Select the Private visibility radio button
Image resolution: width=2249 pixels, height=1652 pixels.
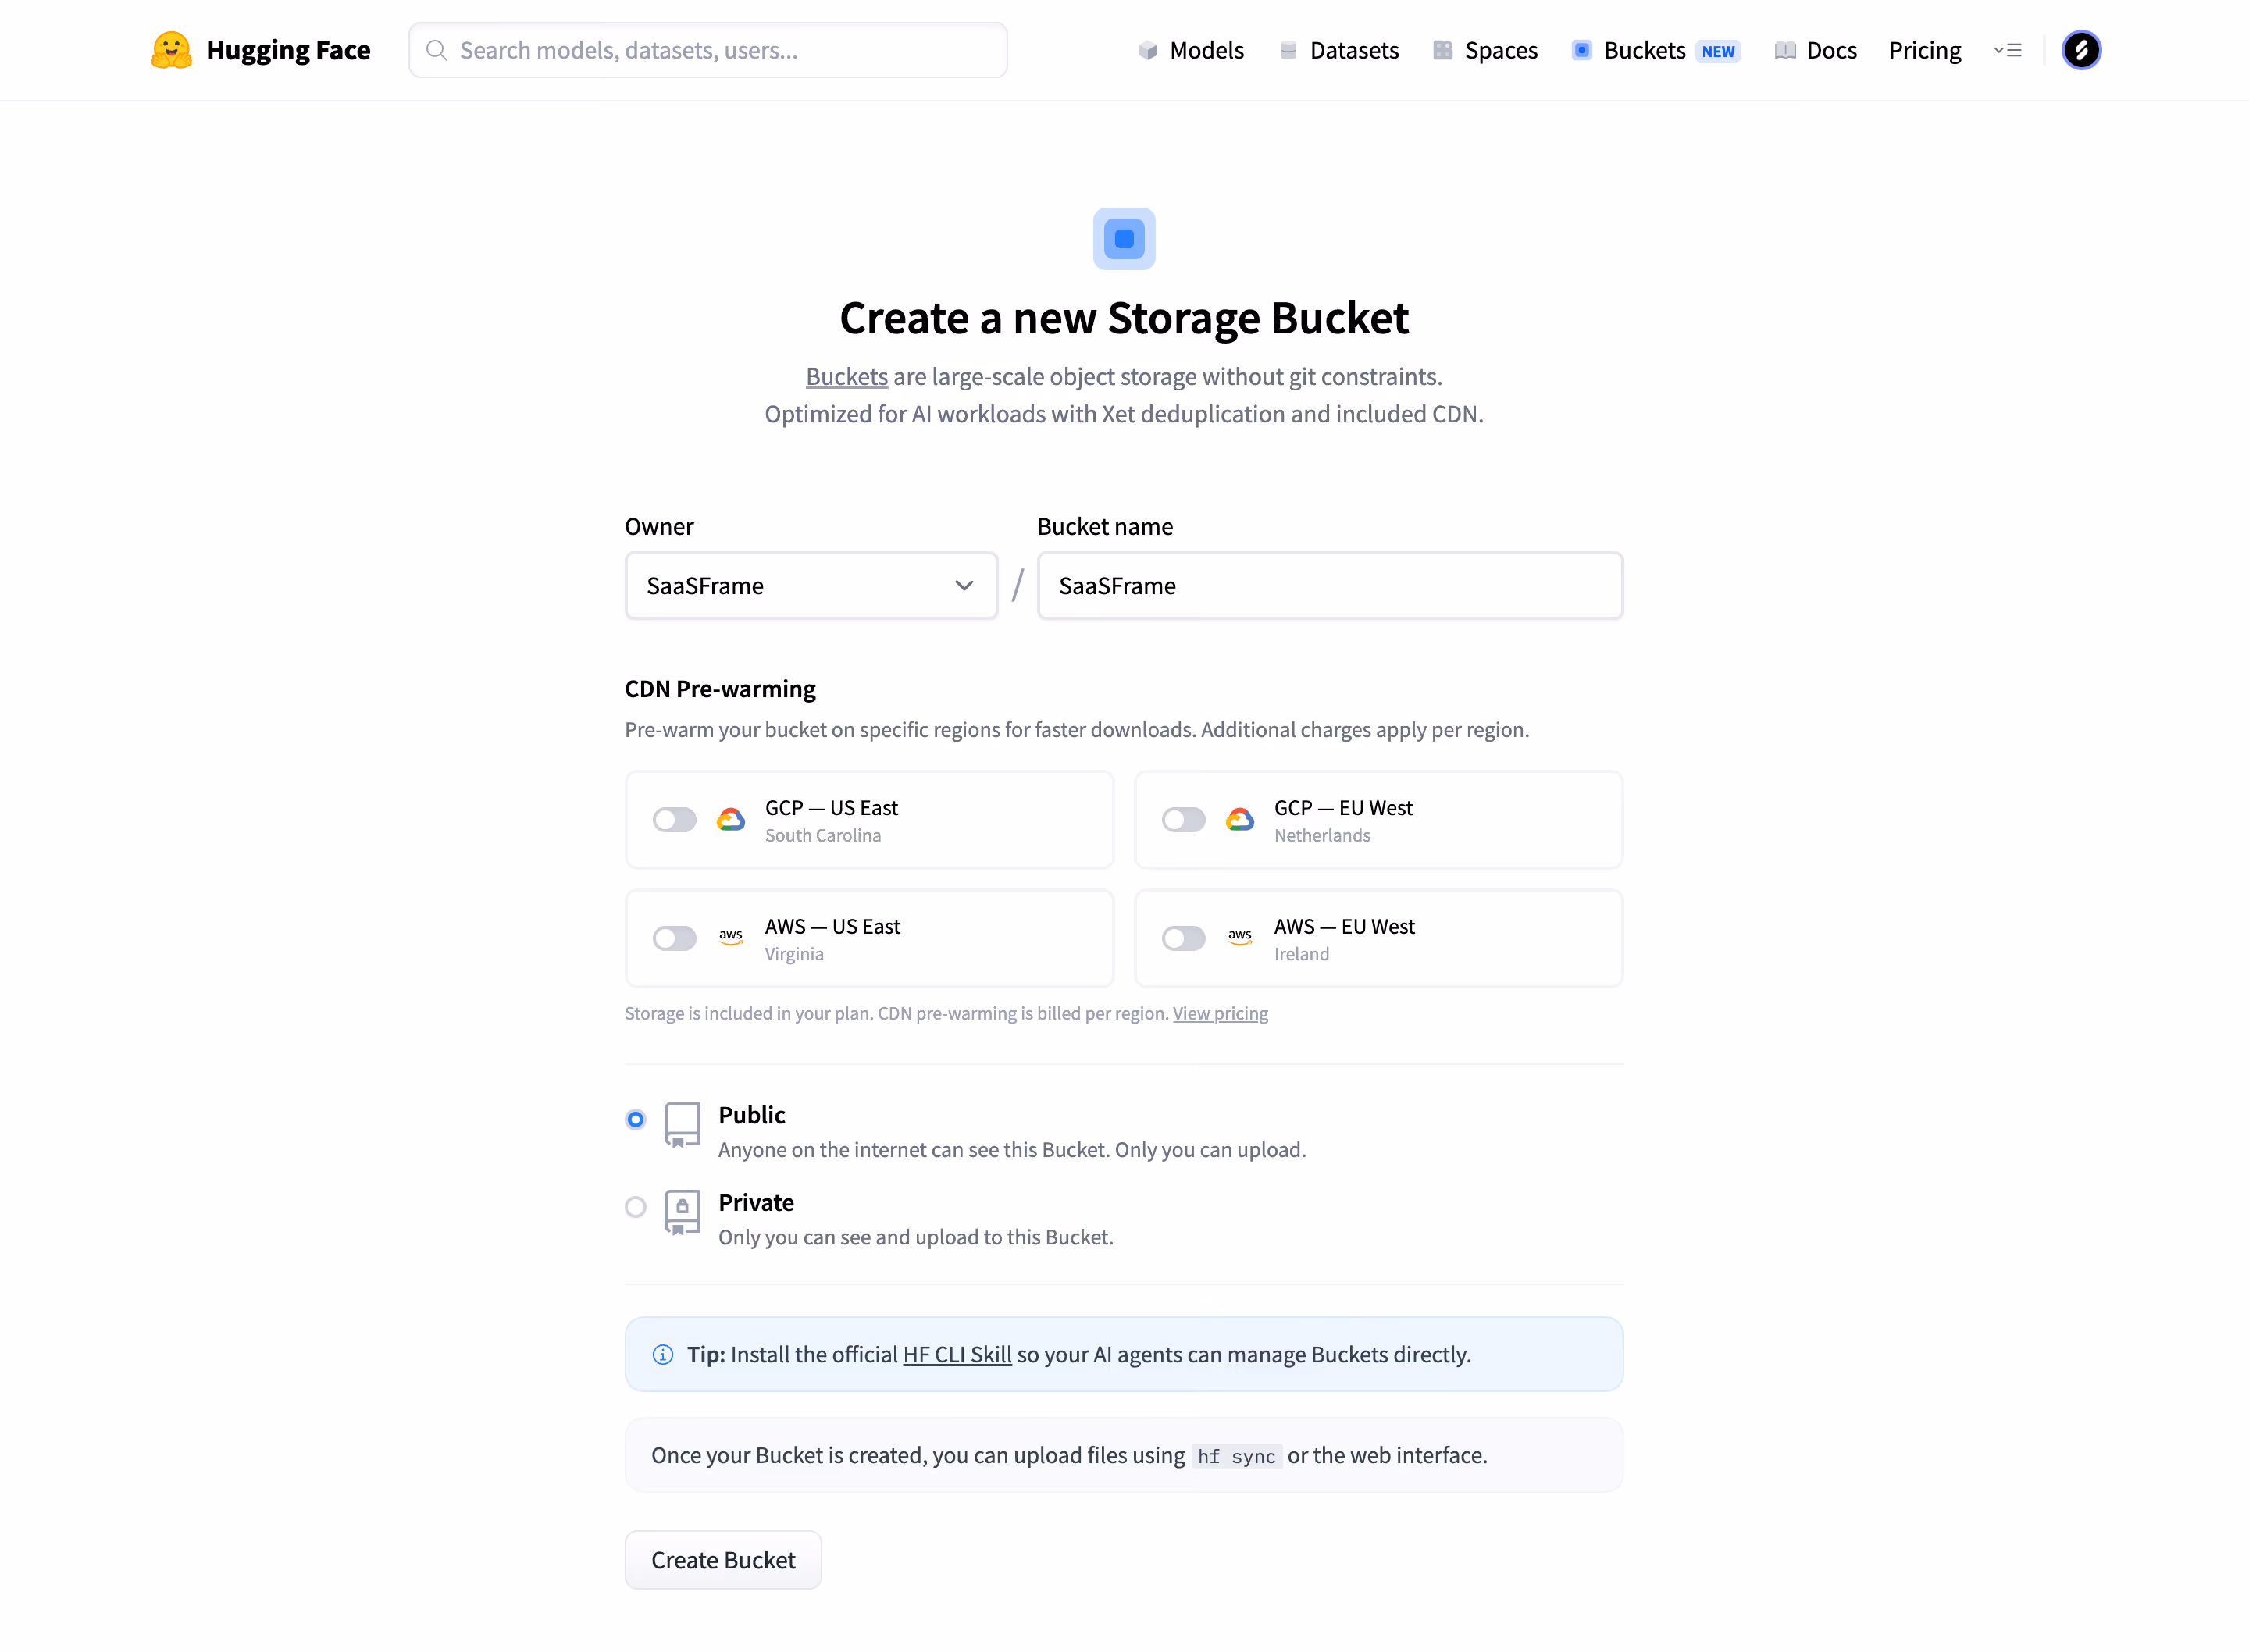click(x=636, y=1207)
